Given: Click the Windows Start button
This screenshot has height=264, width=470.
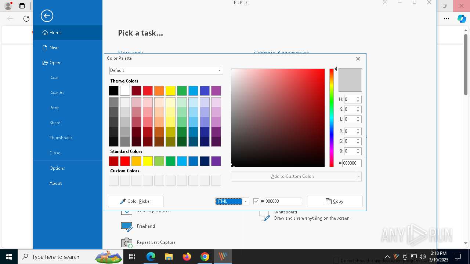Looking at the screenshot, I should [x=9, y=257].
